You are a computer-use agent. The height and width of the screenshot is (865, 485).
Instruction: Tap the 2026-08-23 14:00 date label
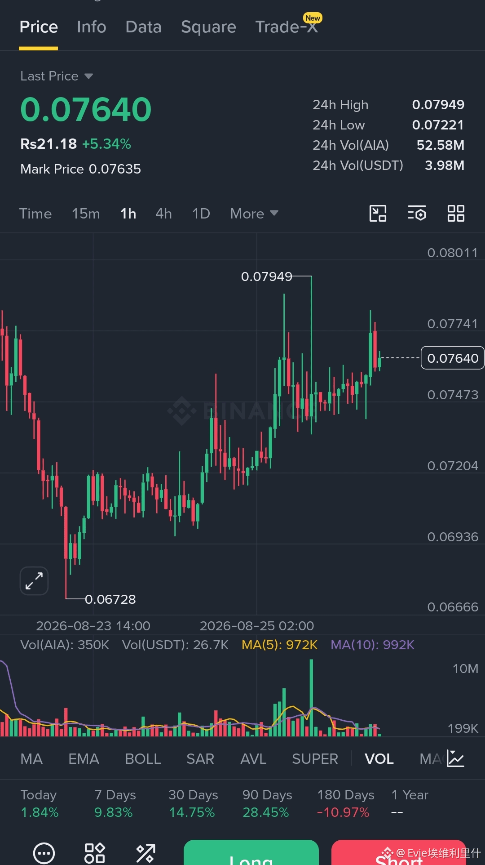93,626
